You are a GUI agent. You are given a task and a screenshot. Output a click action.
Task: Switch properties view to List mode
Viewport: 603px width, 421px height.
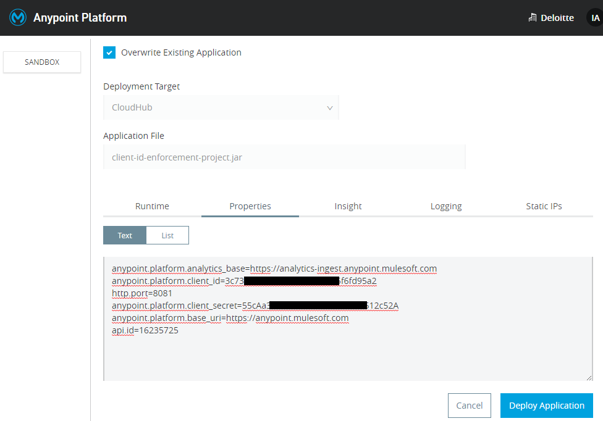(x=167, y=235)
